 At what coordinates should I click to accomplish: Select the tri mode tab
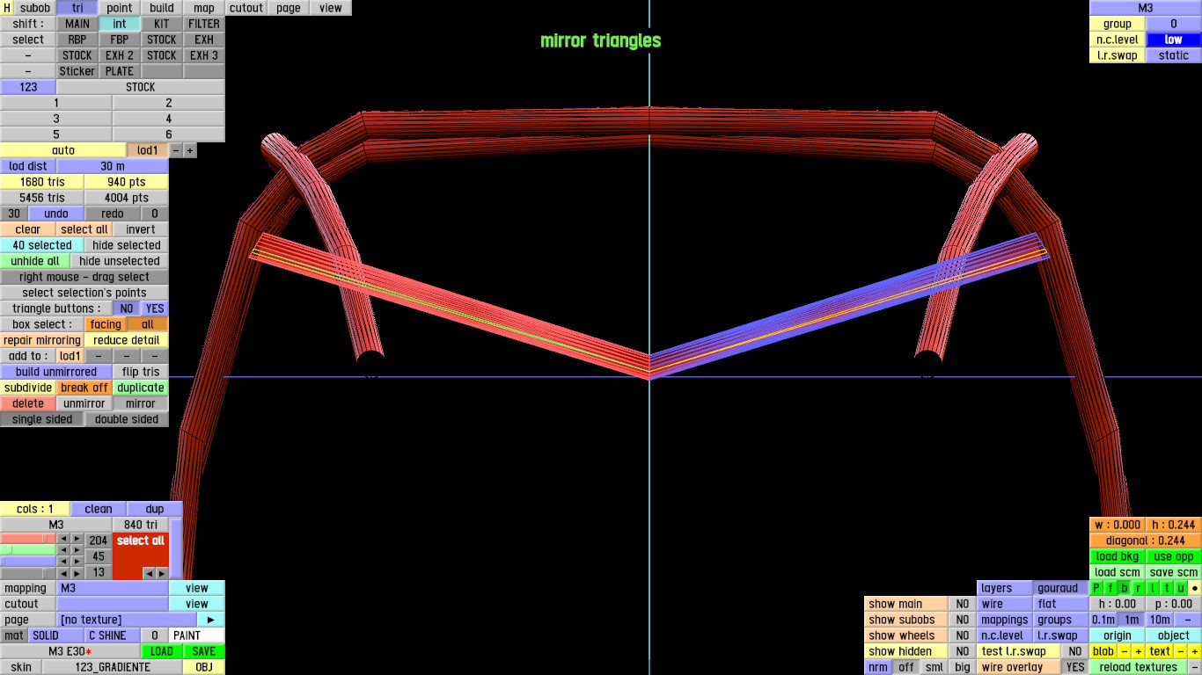tap(77, 8)
